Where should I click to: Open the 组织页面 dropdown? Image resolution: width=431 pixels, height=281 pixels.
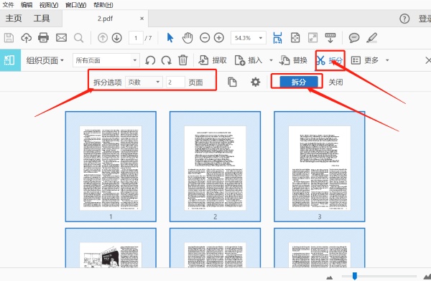click(45, 60)
